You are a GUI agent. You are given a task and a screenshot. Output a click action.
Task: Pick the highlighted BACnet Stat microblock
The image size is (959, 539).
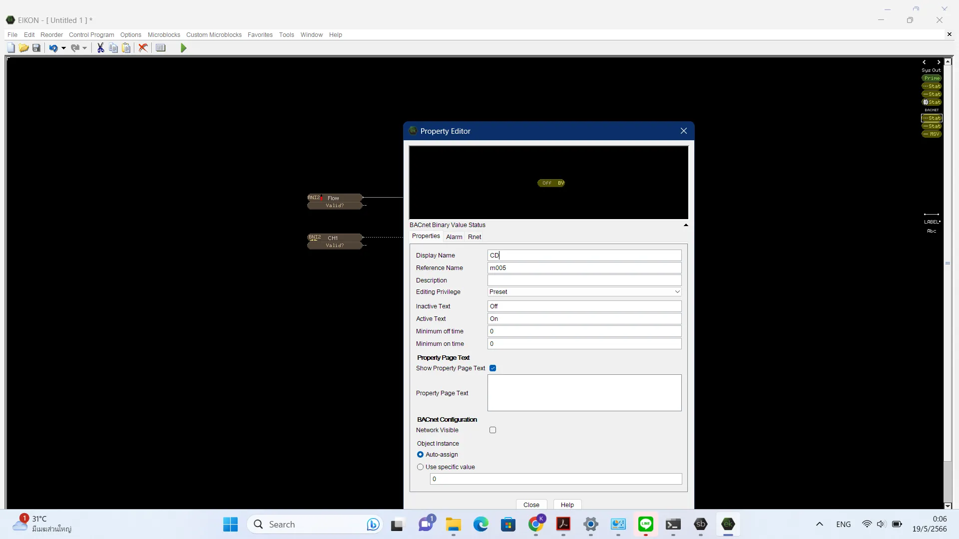(932, 118)
